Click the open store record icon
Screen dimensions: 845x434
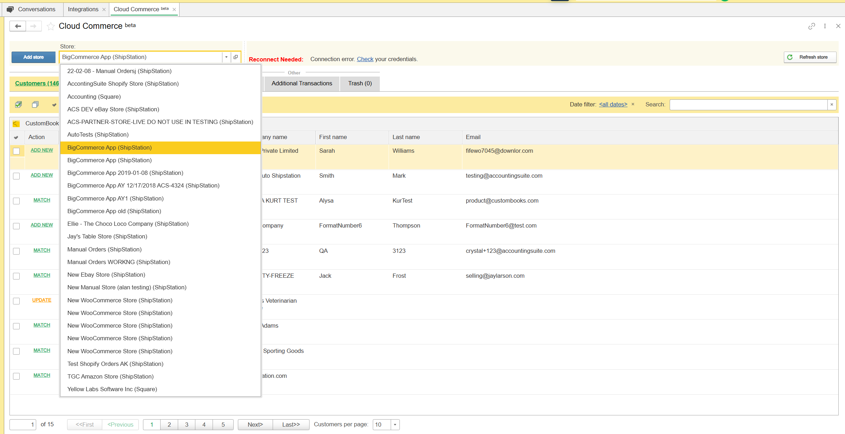point(236,57)
